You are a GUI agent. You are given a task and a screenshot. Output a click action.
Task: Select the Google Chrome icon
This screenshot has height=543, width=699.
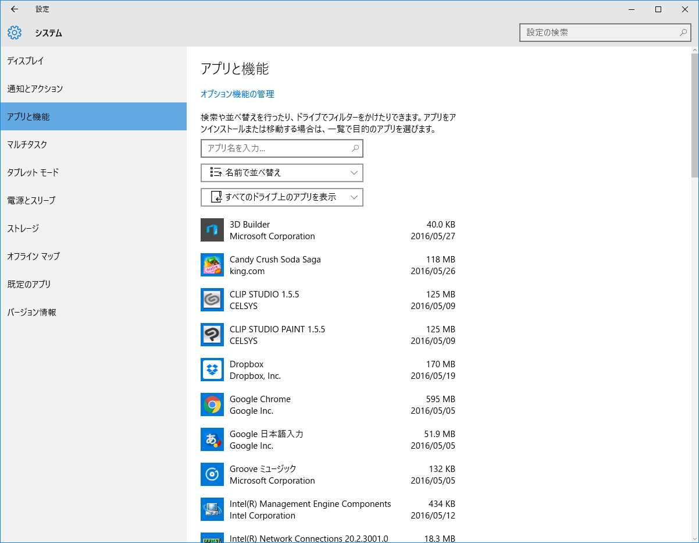[x=212, y=404]
